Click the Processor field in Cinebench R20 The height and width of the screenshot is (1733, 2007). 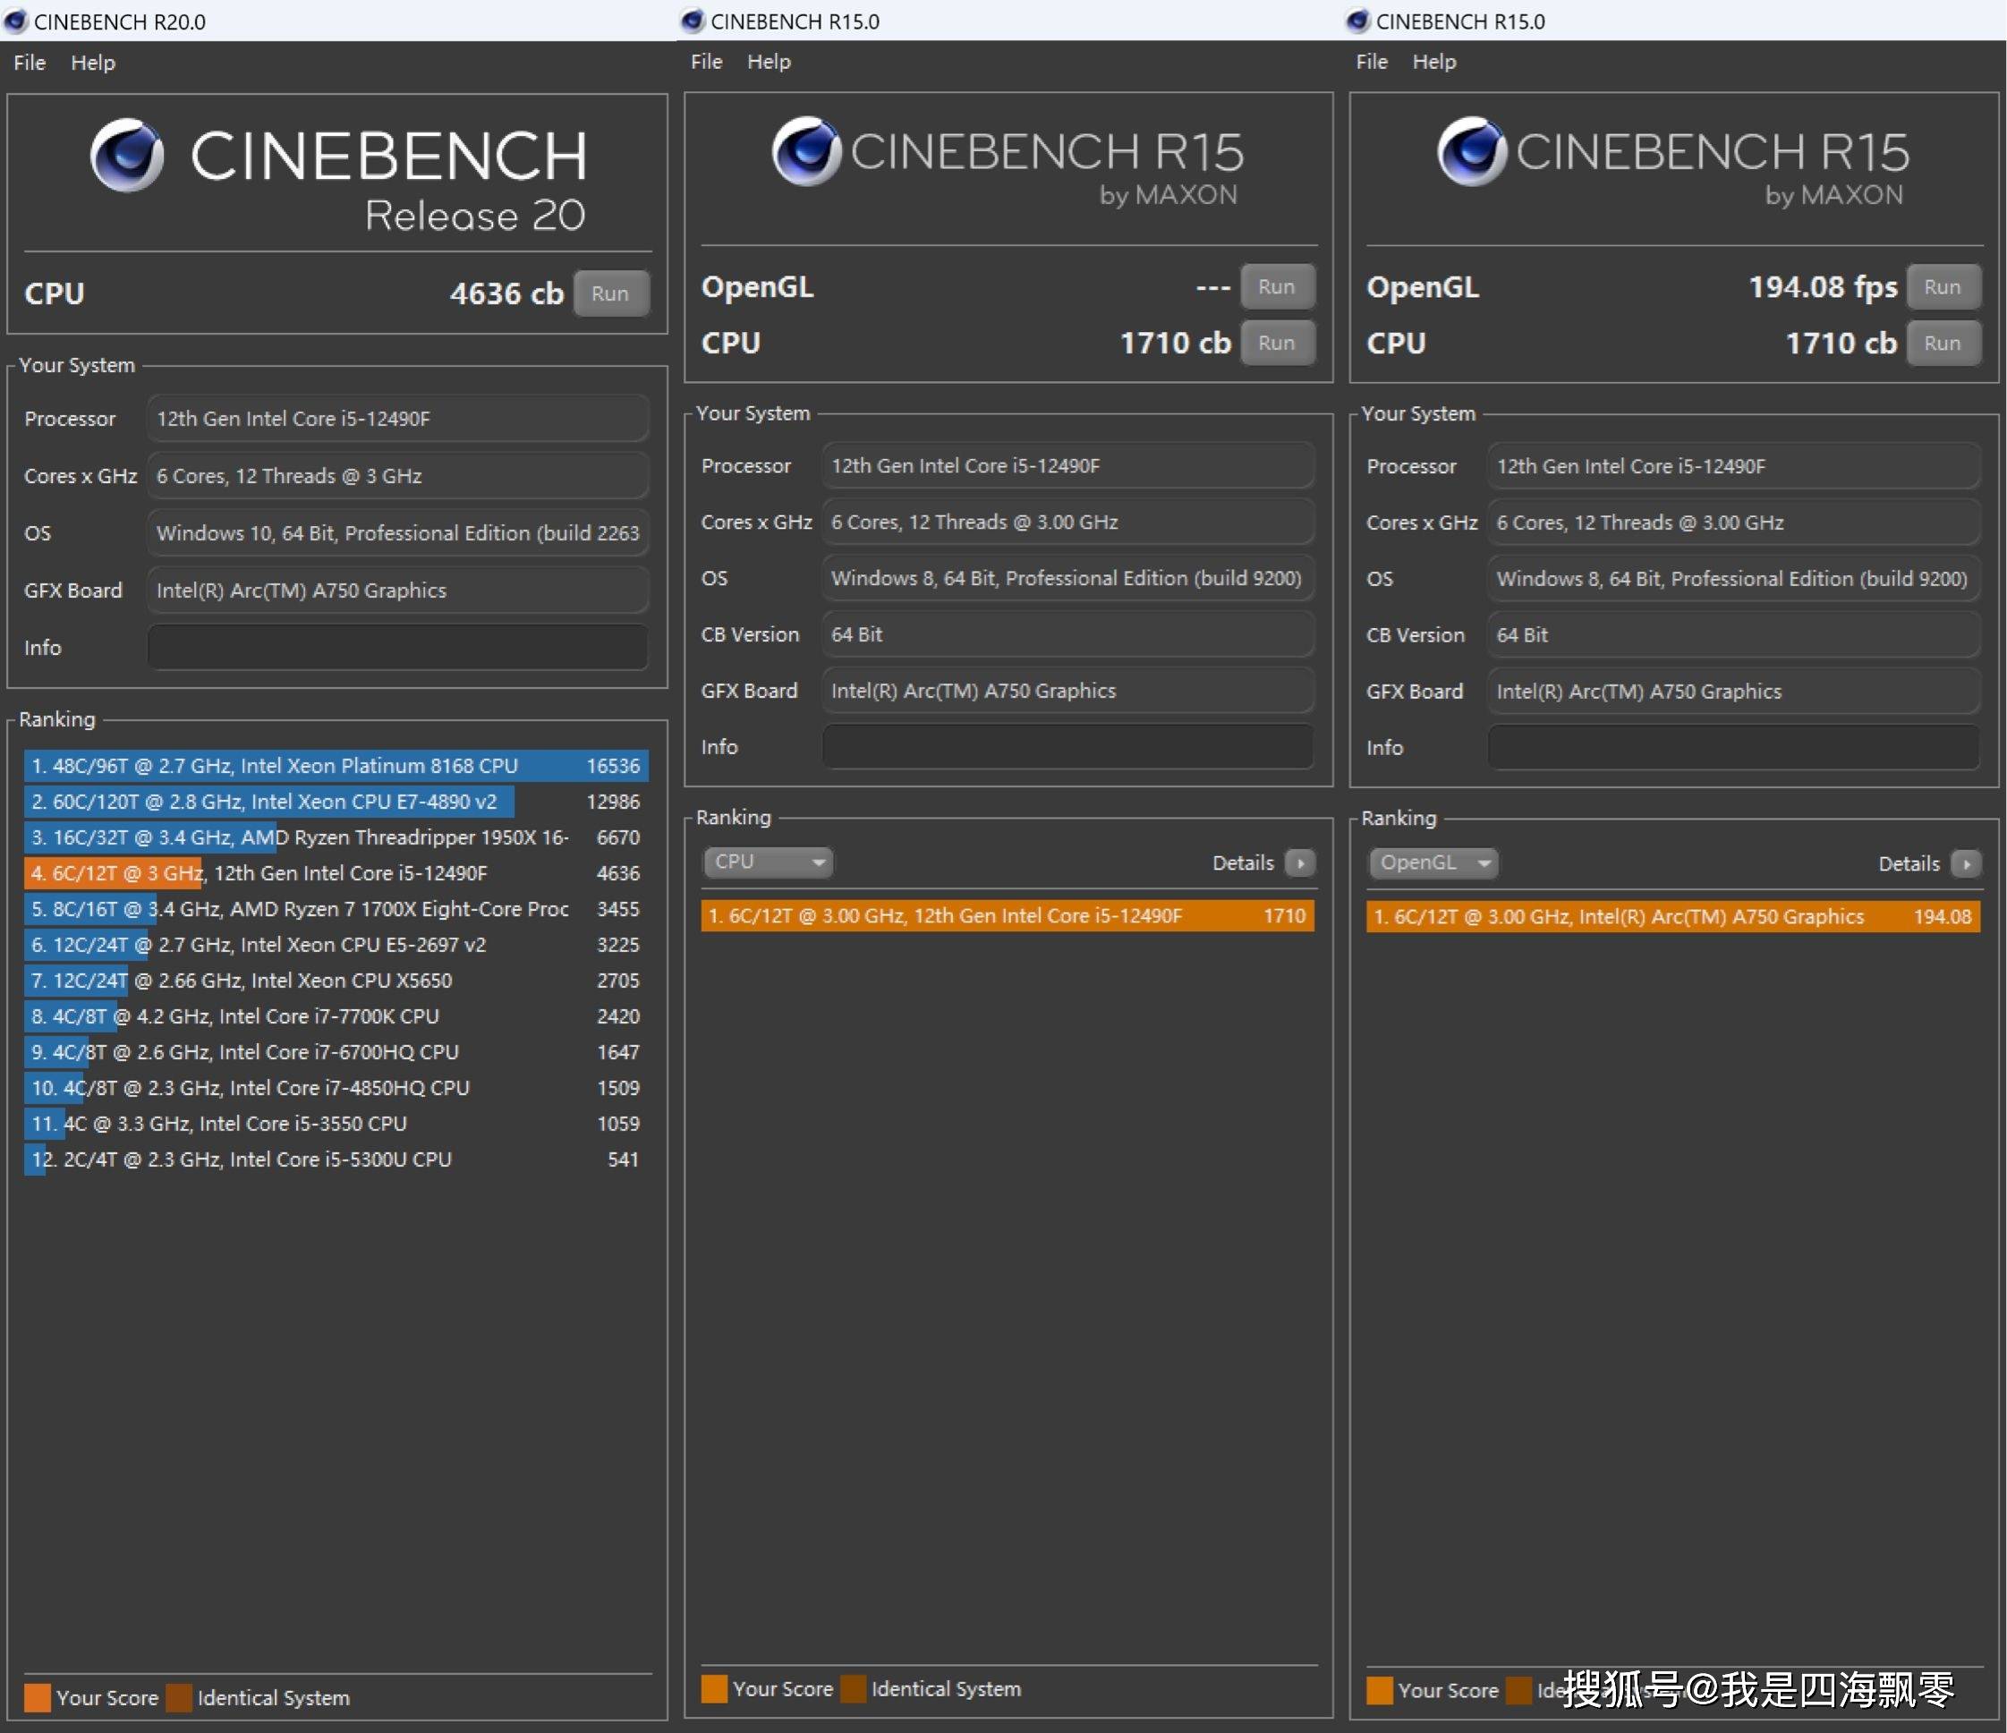397,419
